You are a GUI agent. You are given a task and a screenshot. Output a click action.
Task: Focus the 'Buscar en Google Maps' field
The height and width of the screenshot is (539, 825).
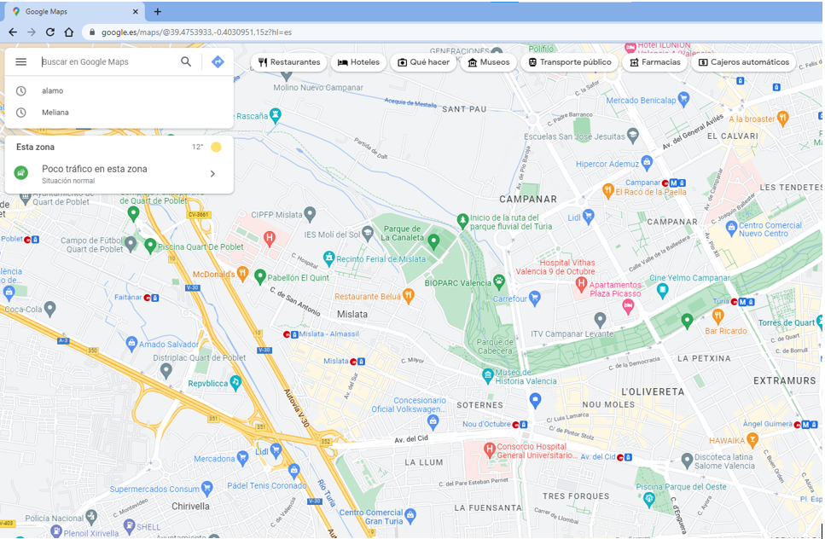[107, 62]
